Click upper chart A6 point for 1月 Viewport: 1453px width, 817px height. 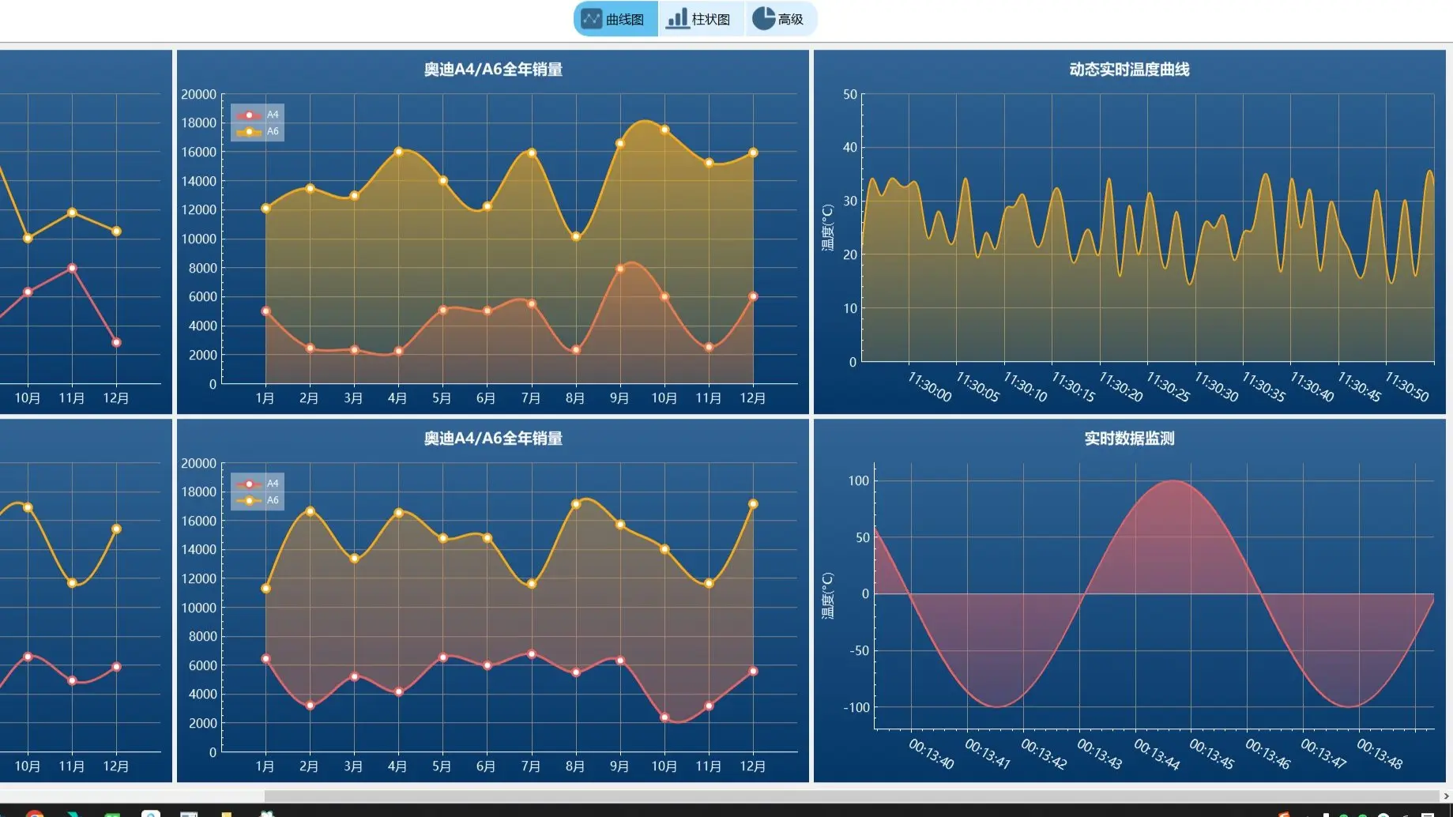[265, 209]
